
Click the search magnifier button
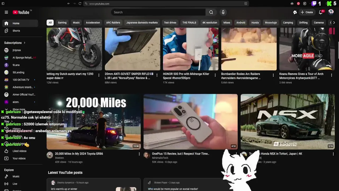pyautogui.click(x=211, y=12)
